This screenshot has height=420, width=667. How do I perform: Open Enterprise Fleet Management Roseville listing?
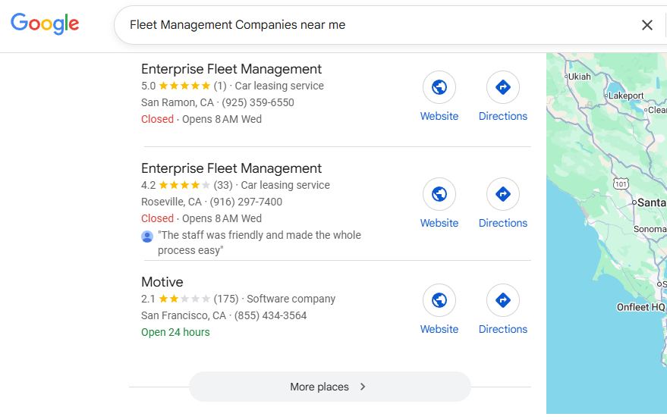click(x=231, y=168)
